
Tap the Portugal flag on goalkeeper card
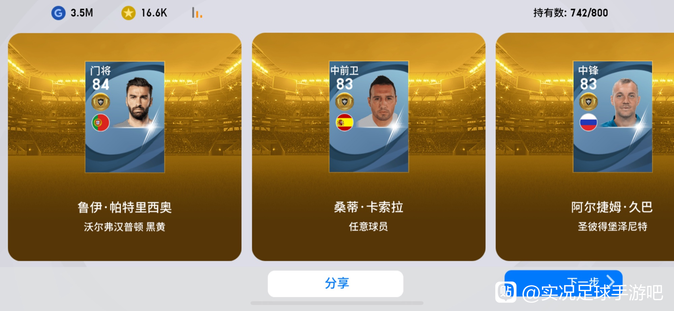point(100,123)
